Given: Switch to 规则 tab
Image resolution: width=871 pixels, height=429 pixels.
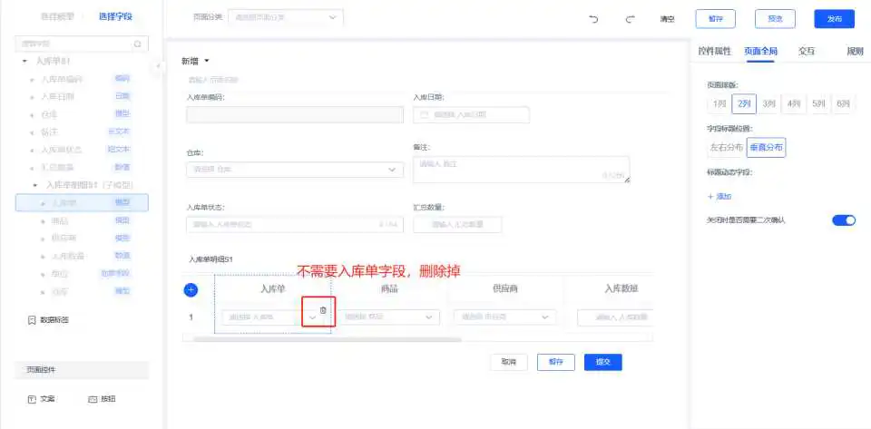Looking at the screenshot, I should pos(855,51).
